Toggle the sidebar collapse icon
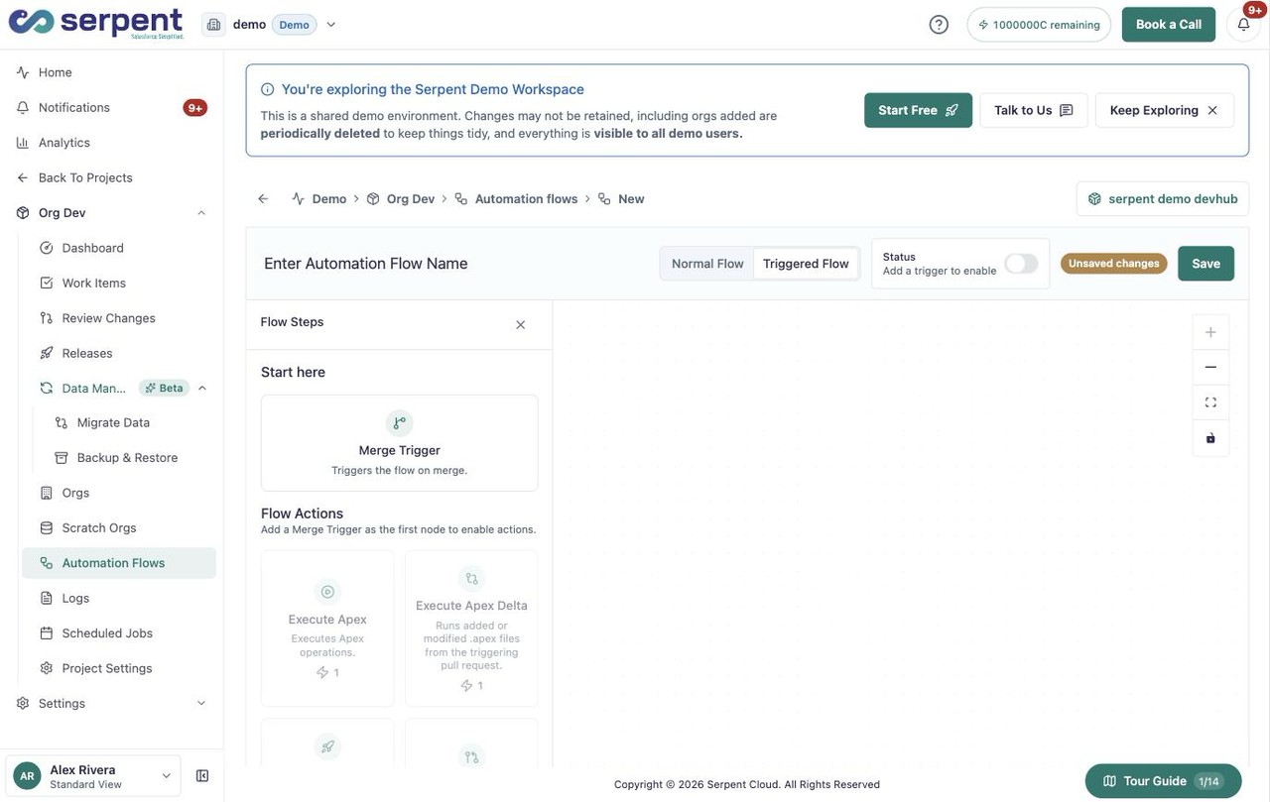 (202, 776)
